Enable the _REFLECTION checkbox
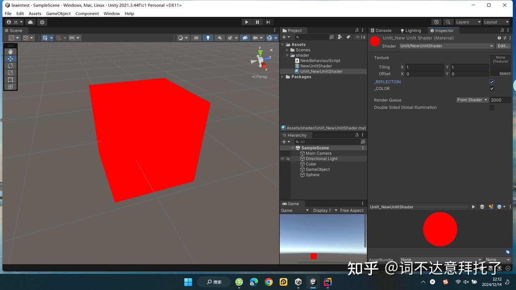The width and height of the screenshot is (516, 290). tap(492, 82)
